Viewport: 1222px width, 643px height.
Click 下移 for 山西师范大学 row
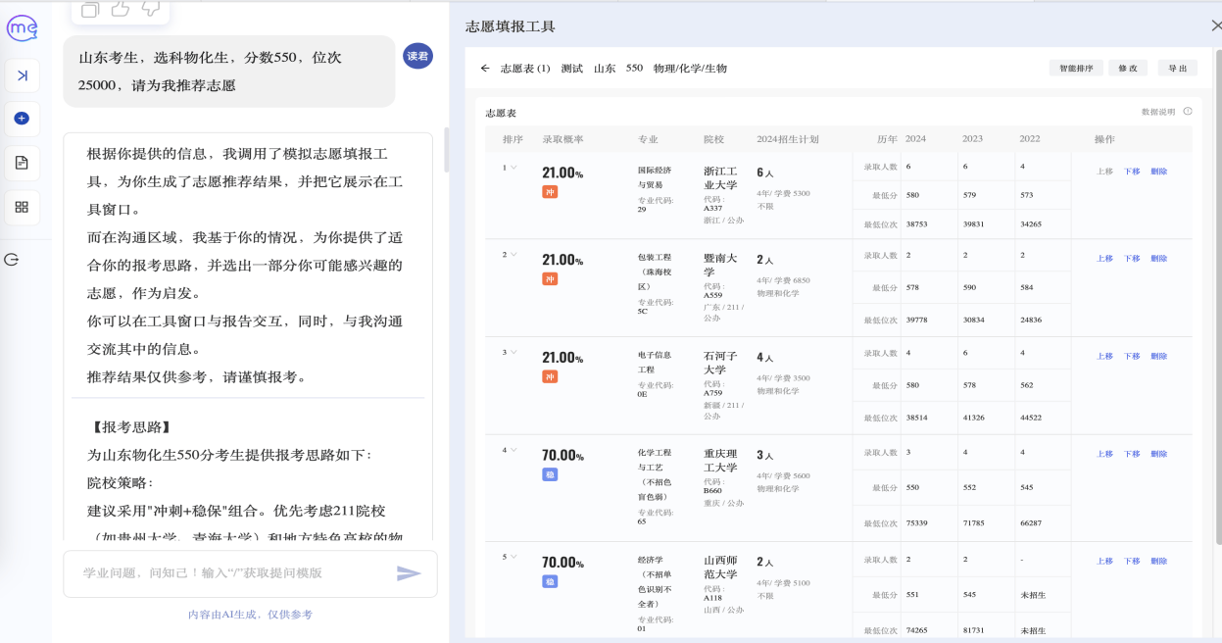click(1132, 562)
